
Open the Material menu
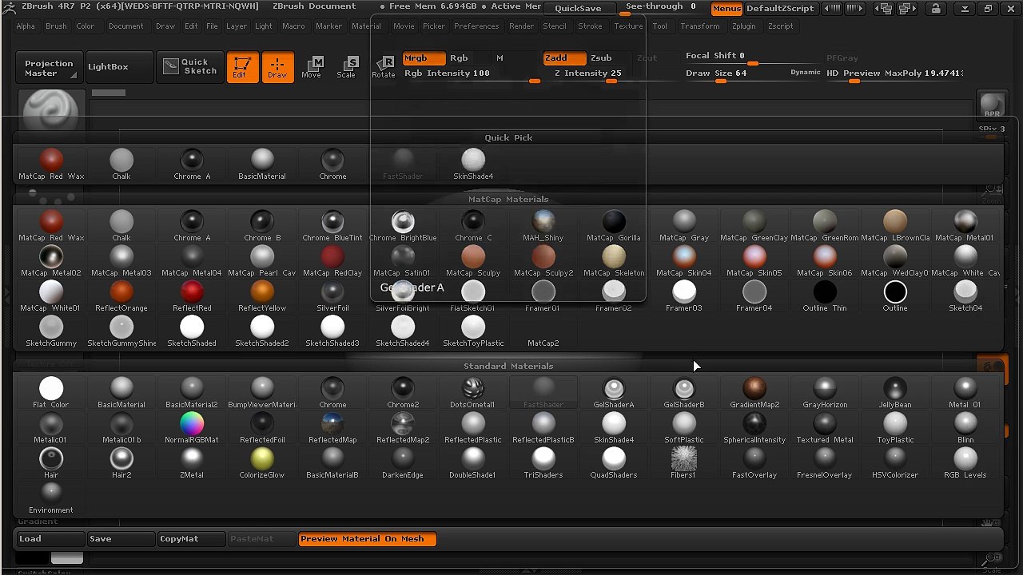point(366,26)
